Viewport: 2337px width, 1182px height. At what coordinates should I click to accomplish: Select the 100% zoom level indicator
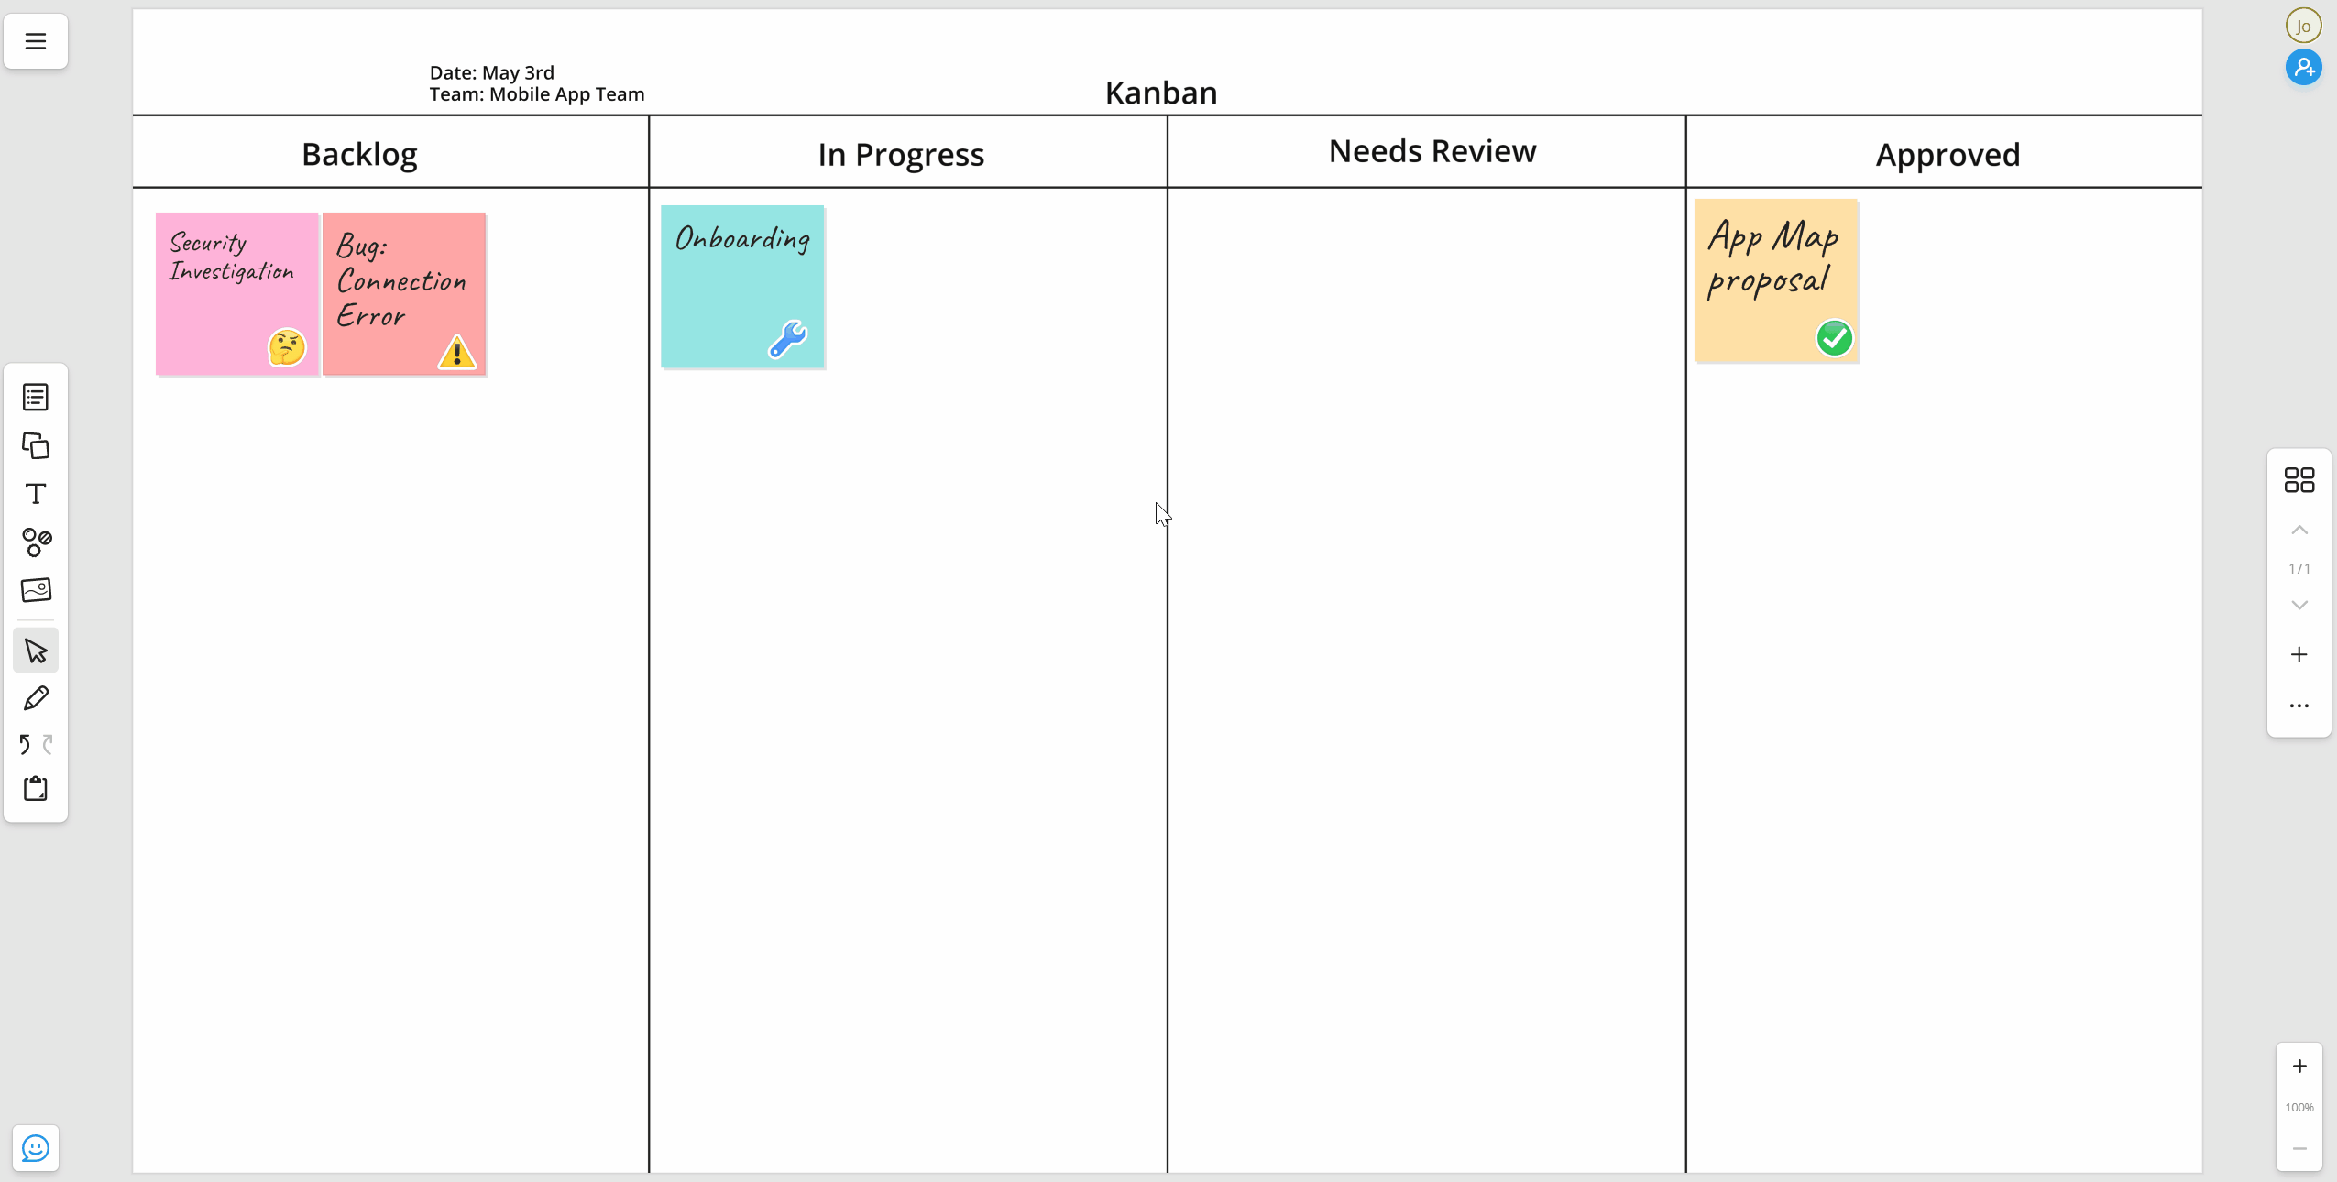2299,1108
